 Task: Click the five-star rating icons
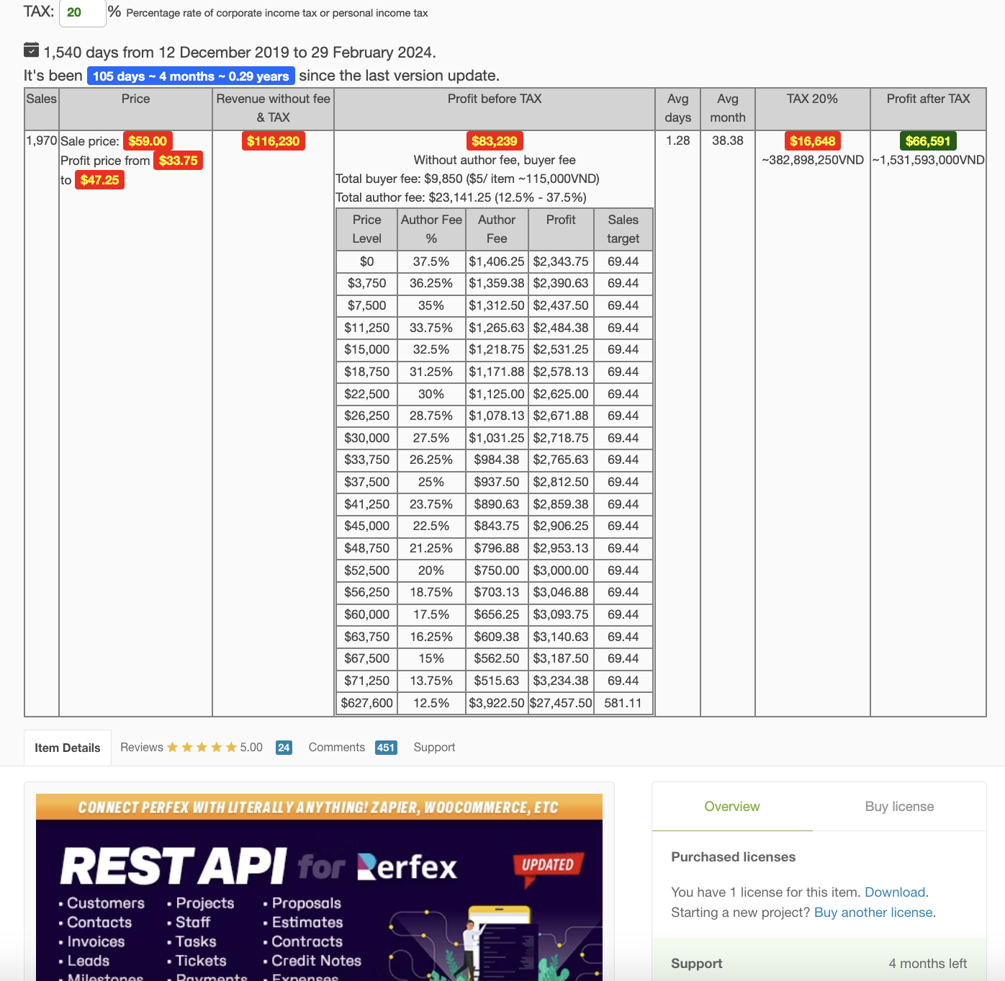pos(202,748)
